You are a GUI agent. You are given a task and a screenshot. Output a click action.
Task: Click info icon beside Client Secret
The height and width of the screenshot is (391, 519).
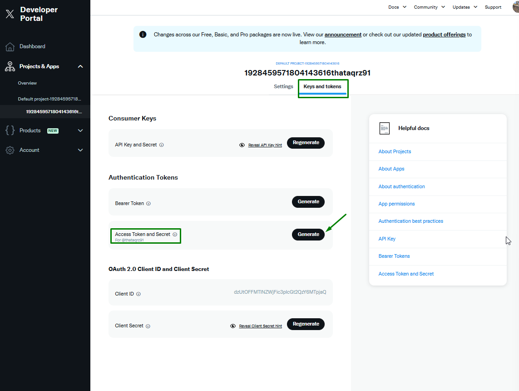point(148,326)
